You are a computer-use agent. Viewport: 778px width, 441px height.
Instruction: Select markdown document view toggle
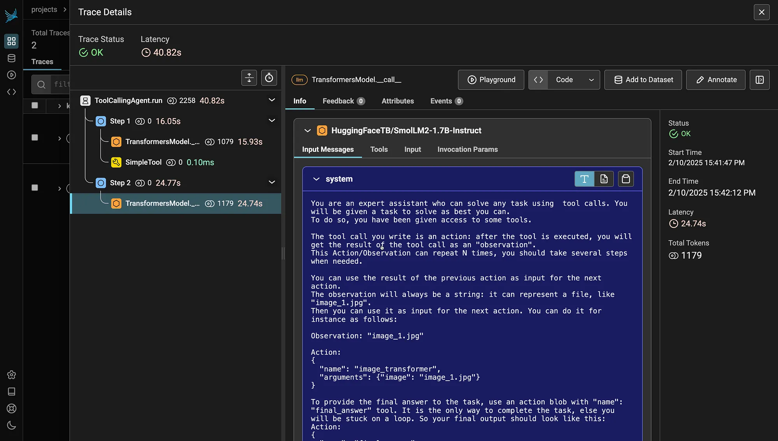604,179
